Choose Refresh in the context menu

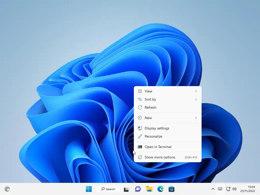[168, 107]
